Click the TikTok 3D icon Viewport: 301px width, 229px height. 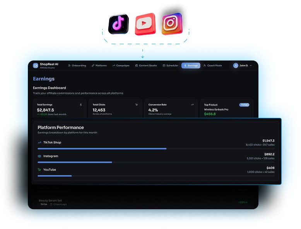coord(118,24)
